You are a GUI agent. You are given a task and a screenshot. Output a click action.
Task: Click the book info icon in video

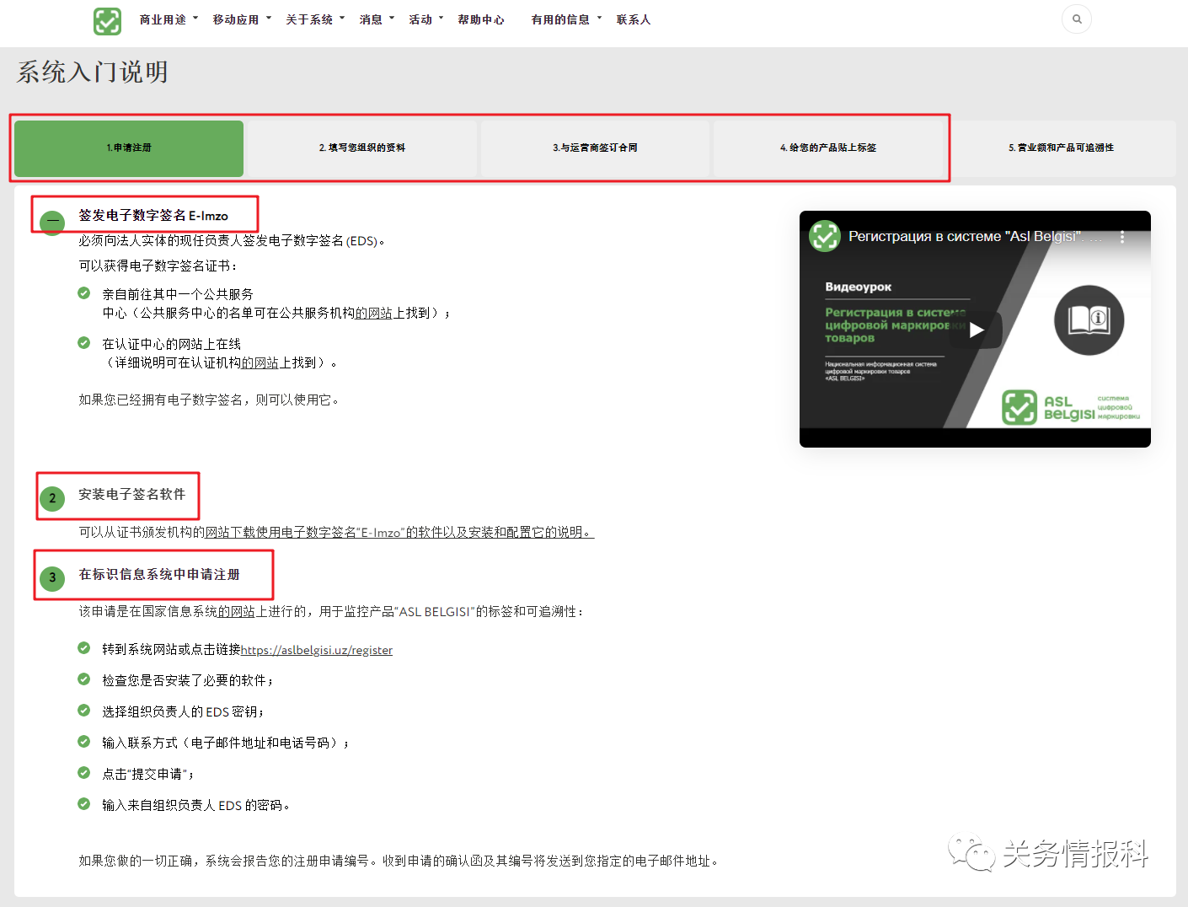(1089, 320)
